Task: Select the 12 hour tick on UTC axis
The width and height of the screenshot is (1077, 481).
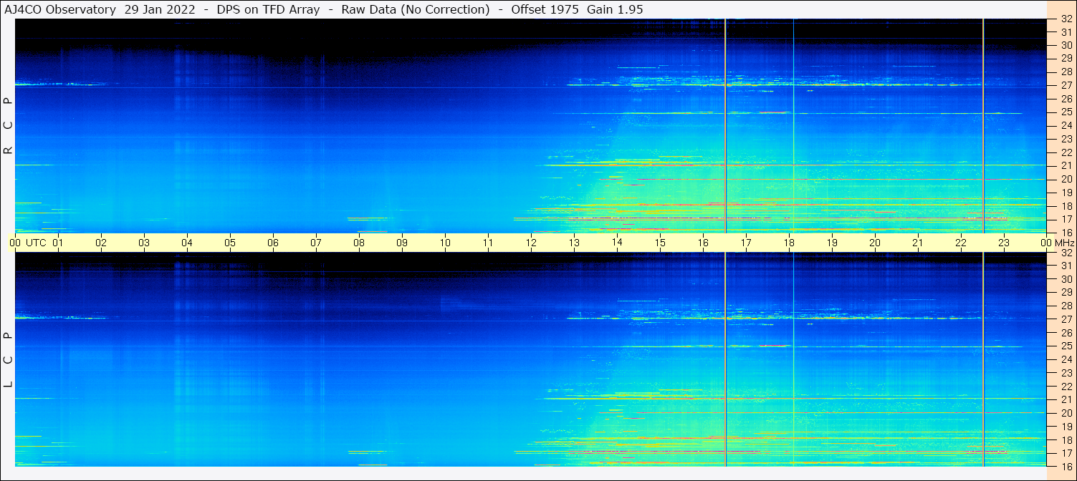Action: tap(531, 243)
